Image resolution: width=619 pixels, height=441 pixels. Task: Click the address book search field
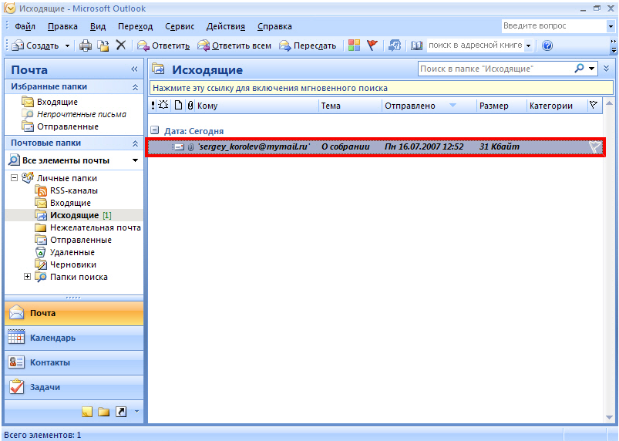[476, 45]
